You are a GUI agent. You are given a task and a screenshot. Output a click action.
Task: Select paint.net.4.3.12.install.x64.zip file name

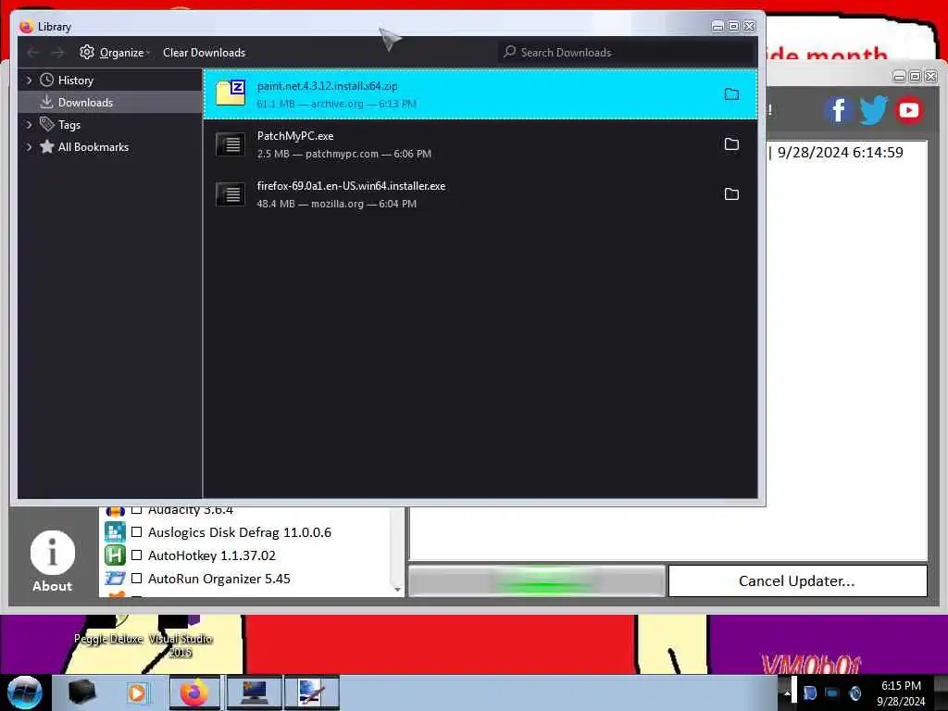pyautogui.click(x=327, y=86)
